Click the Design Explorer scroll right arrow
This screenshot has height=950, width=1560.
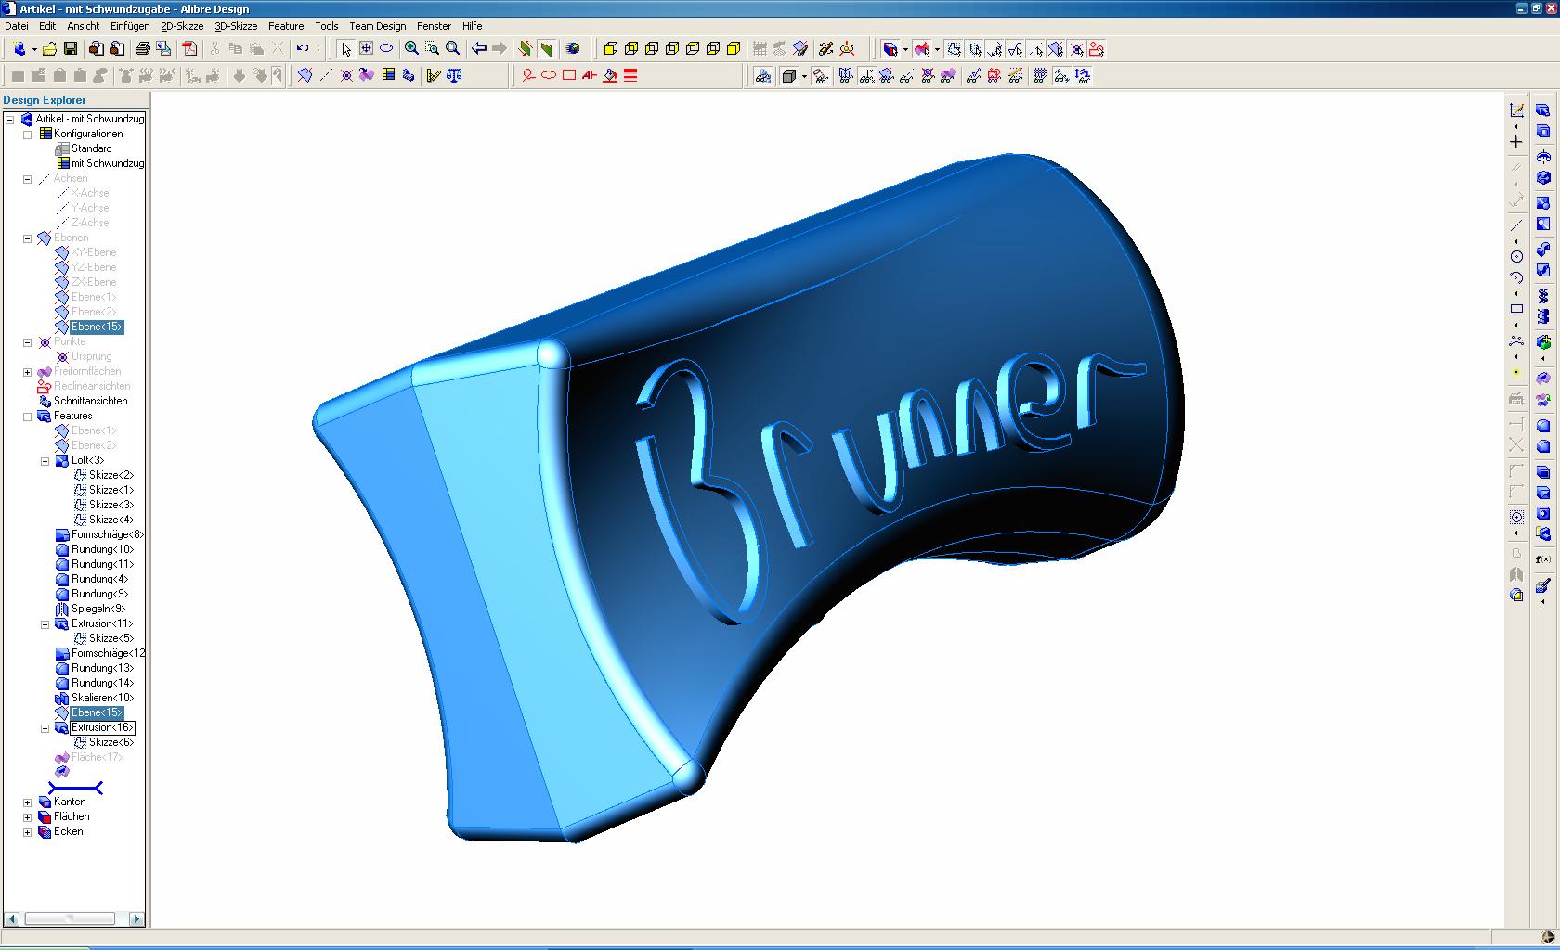point(136,918)
